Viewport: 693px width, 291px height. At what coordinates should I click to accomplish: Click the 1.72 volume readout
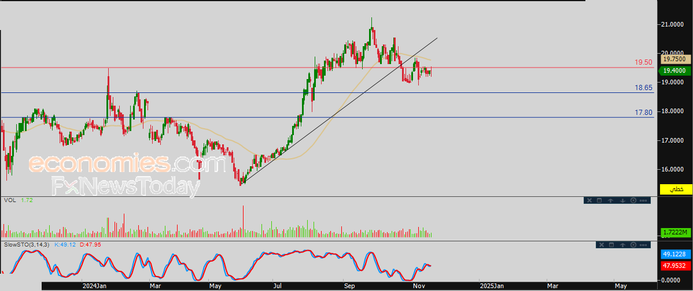coord(27,200)
